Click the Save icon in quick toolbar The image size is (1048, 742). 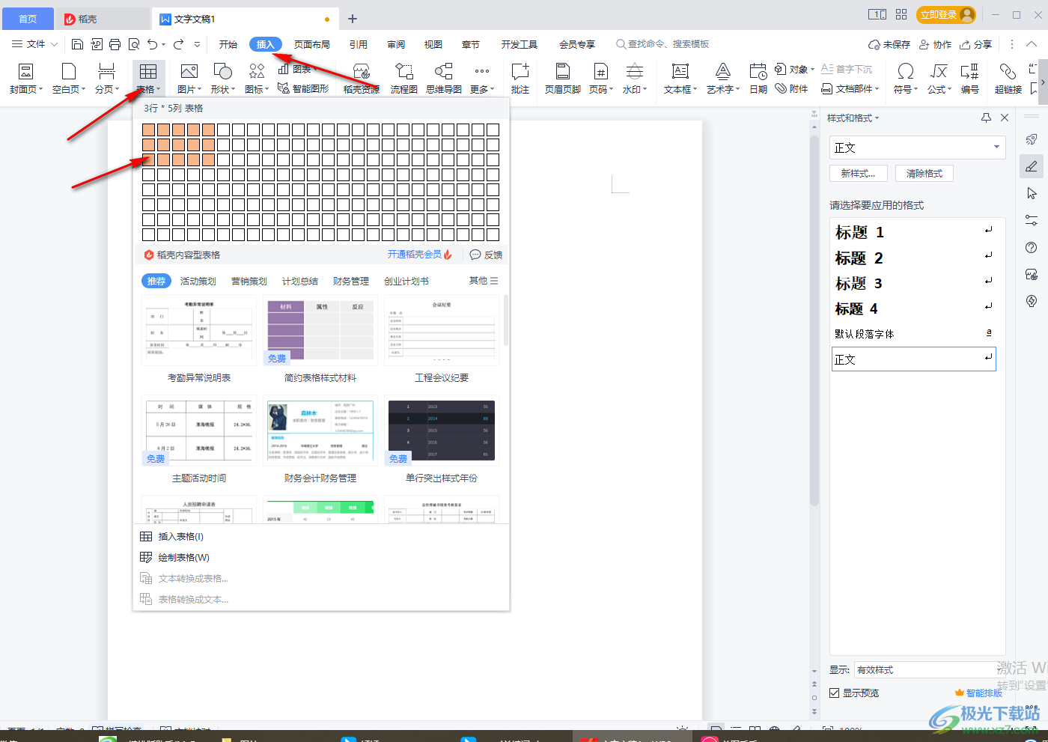click(77, 44)
